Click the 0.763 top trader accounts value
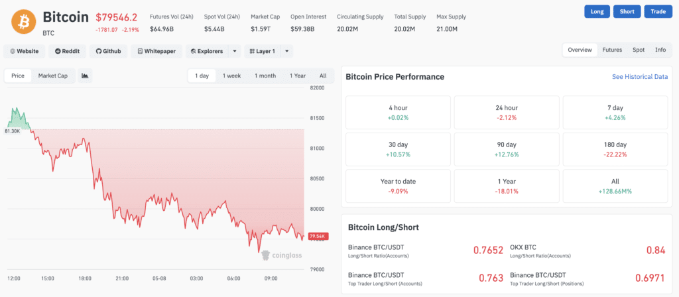This screenshot has height=297, width=679. [491, 278]
